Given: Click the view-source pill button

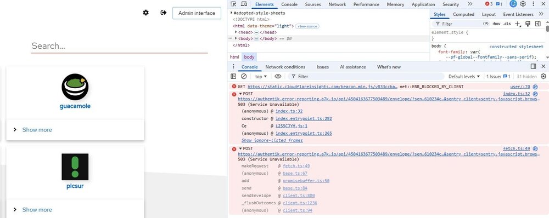Looking at the screenshot, I should pos(307,26).
